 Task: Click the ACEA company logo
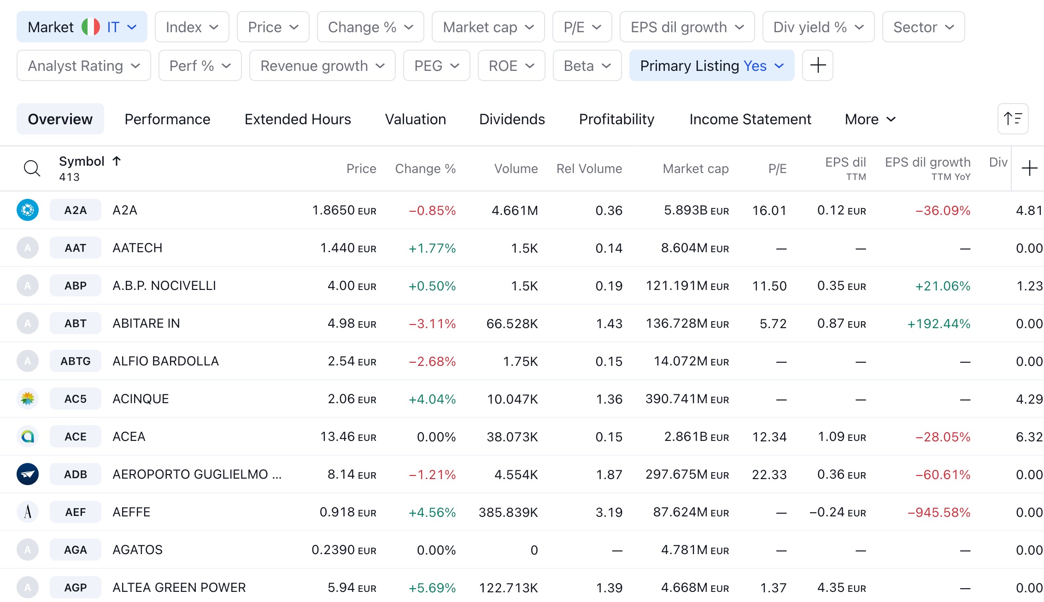point(28,437)
